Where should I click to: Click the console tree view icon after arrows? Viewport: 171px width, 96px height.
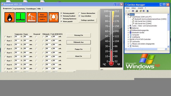[x=133, y=11]
